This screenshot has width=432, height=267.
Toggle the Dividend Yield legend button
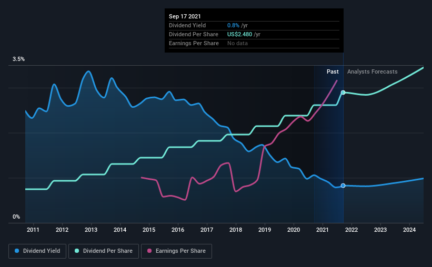[37, 251]
